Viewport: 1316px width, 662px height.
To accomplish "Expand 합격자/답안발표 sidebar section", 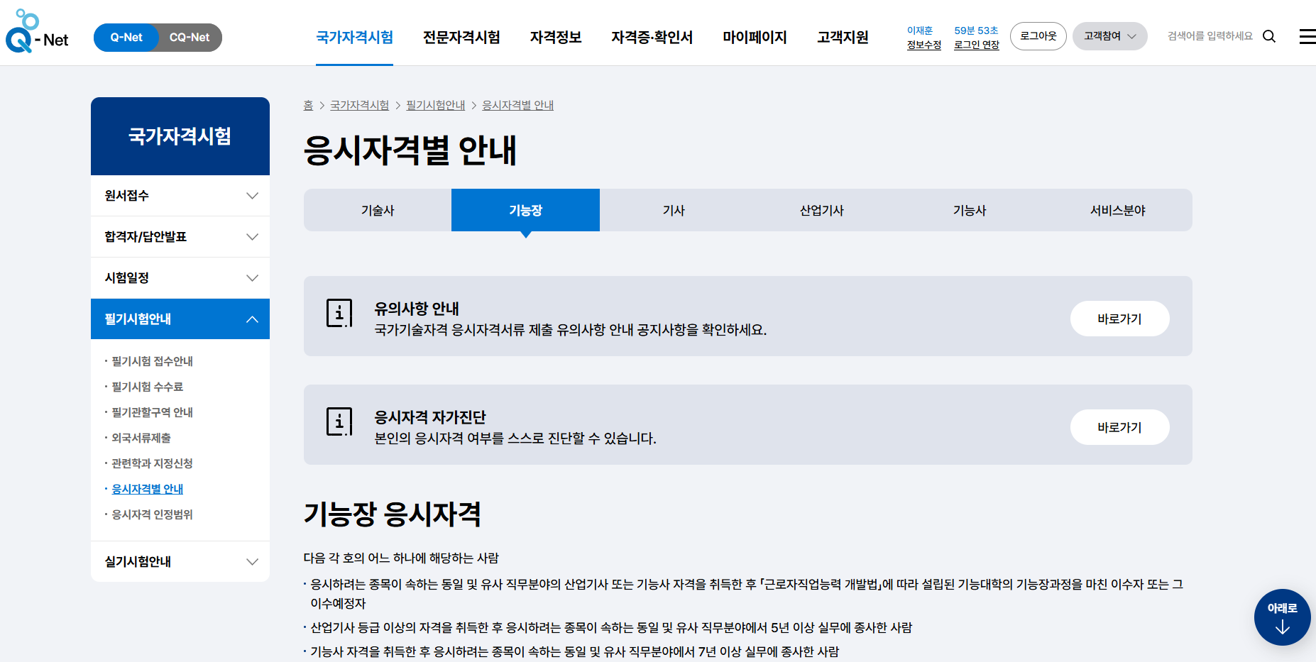I will pos(180,237).
